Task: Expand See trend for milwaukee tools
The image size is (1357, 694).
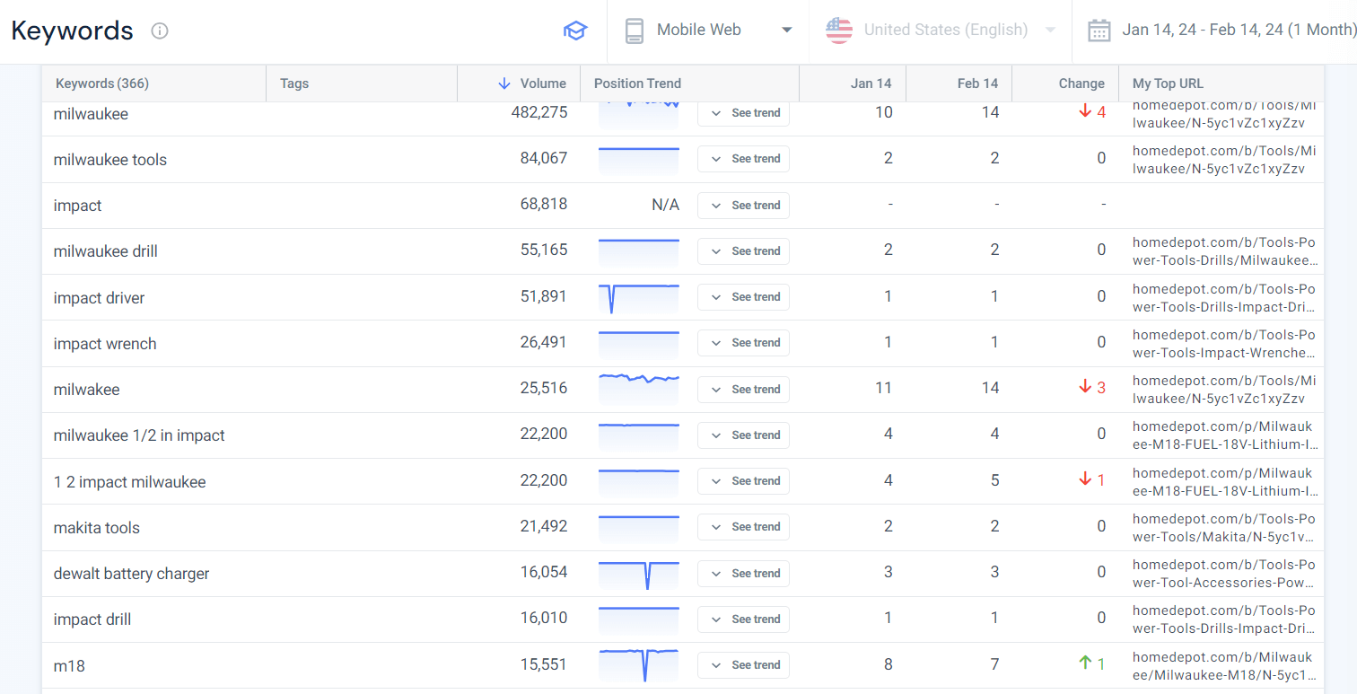Action: click(743, 159)
